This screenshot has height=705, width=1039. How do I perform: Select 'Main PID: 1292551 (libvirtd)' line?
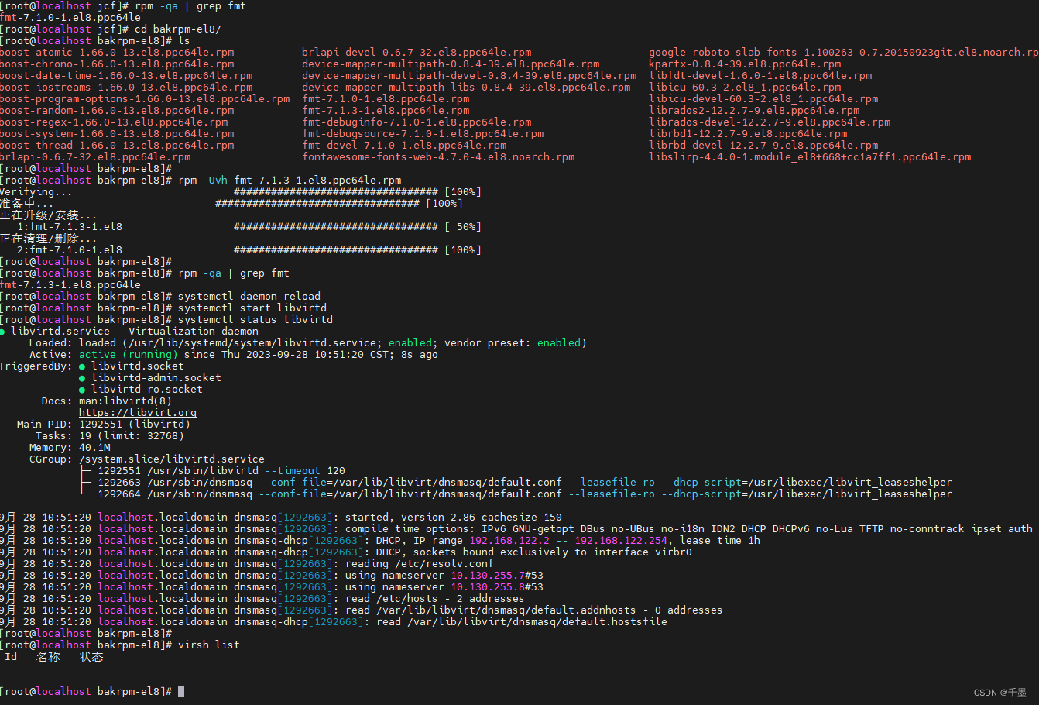point(104,425)
